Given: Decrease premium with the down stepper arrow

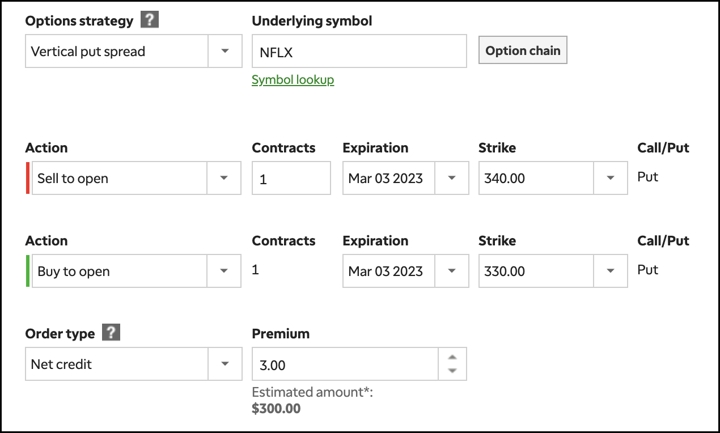Looking at the screenshot, I should 452,371.
